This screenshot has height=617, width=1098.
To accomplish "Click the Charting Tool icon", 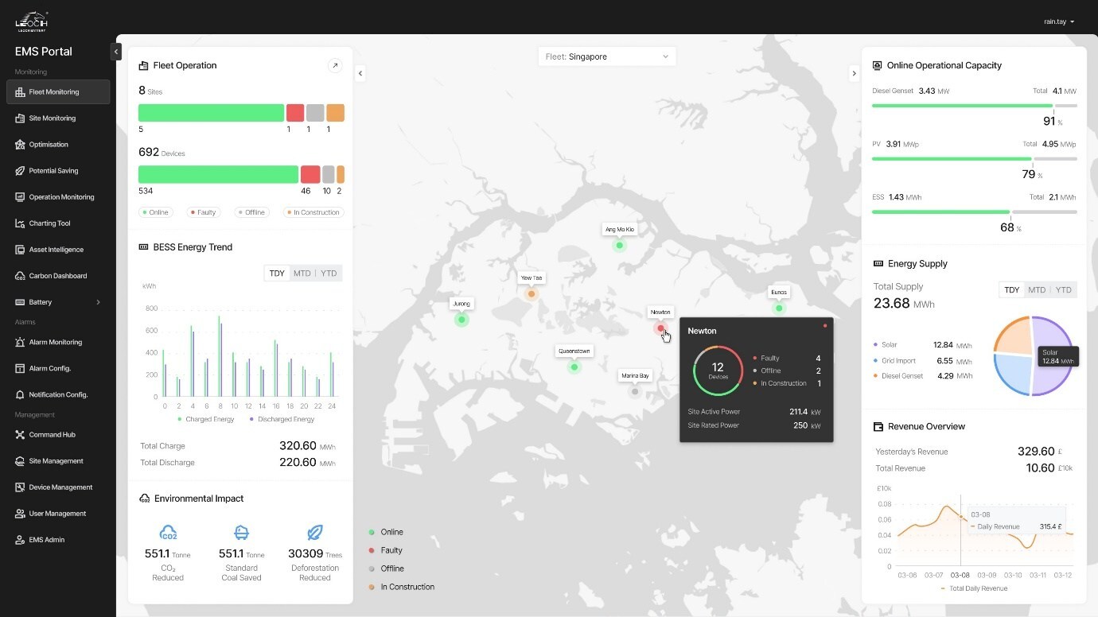I will tap(21, 223).
